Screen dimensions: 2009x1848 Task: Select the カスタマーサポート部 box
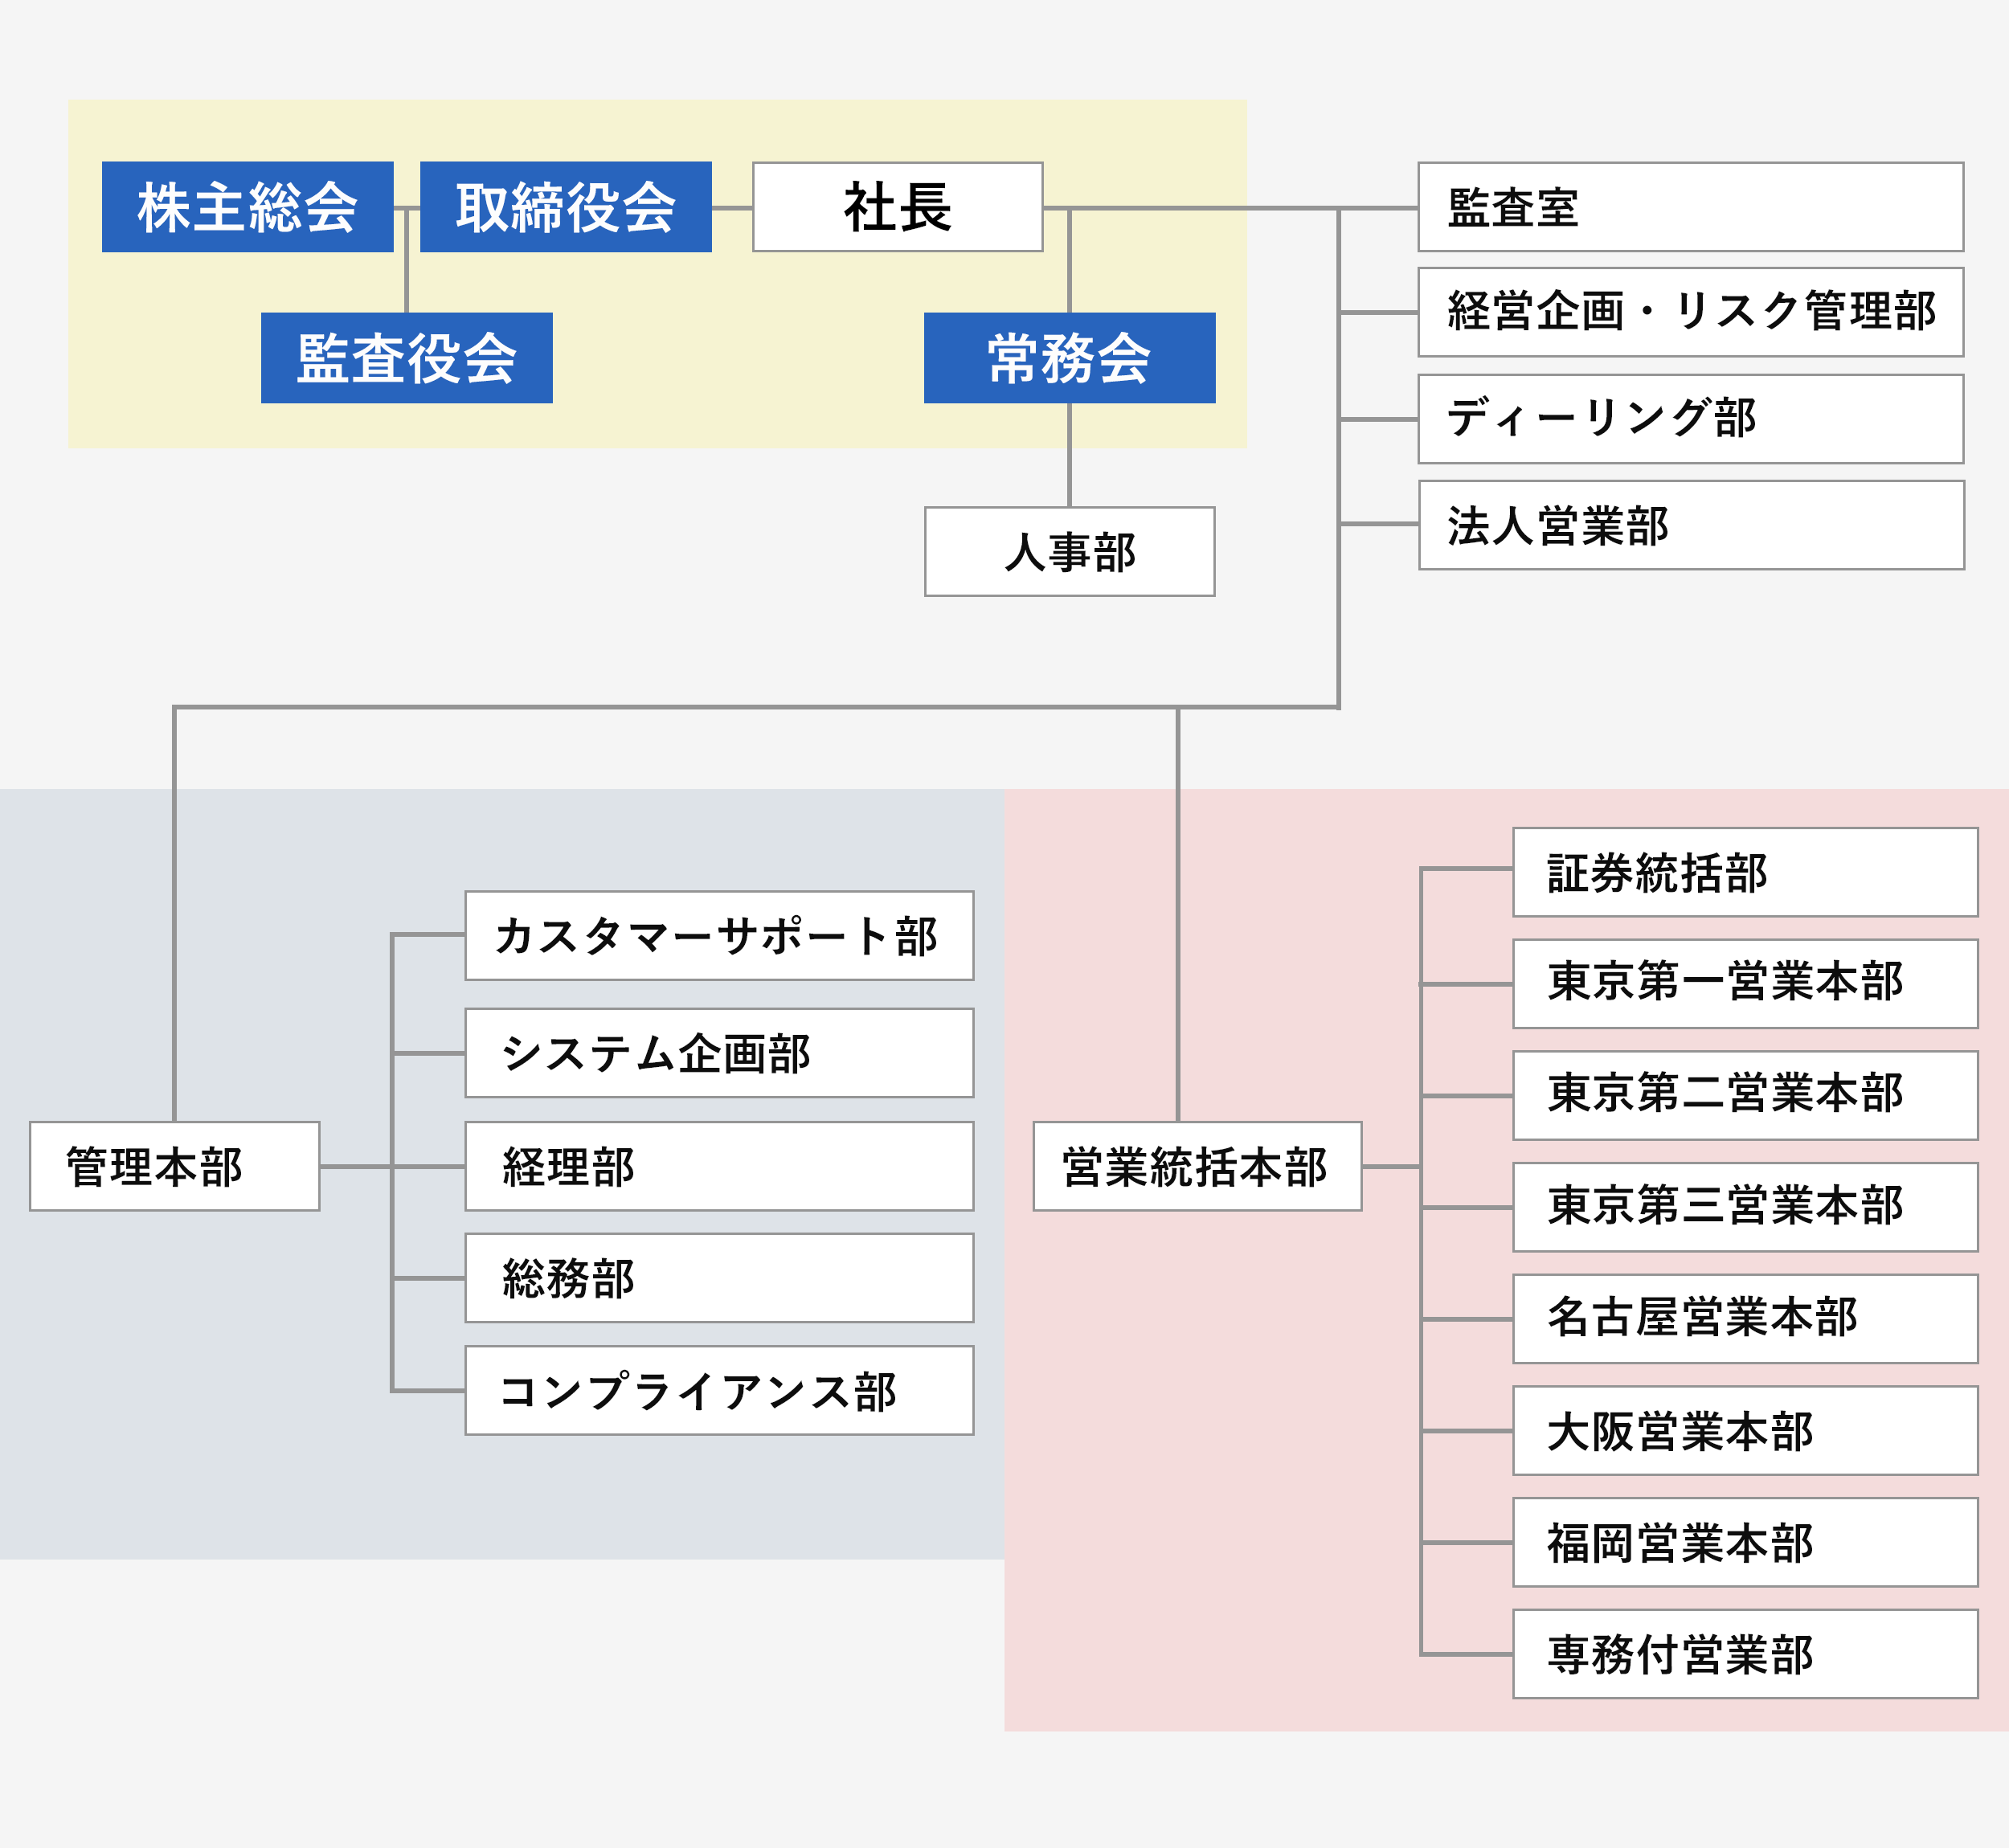click(718, 936)
